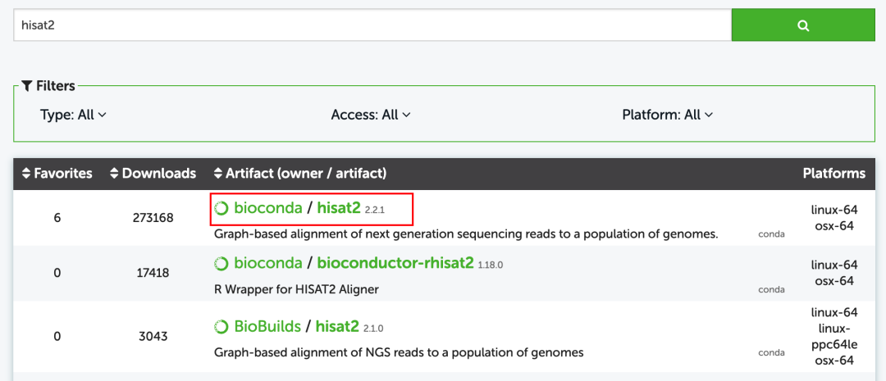Screen dimensions: 886x381
Task: Open the bioconda owner link in first row
Action: [x=267, y=209]
